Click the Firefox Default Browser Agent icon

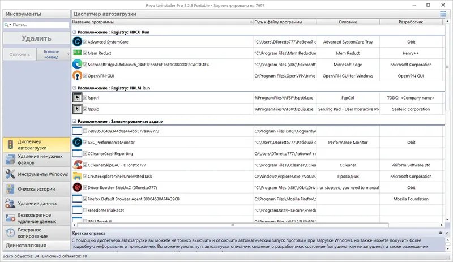(77, 199)
